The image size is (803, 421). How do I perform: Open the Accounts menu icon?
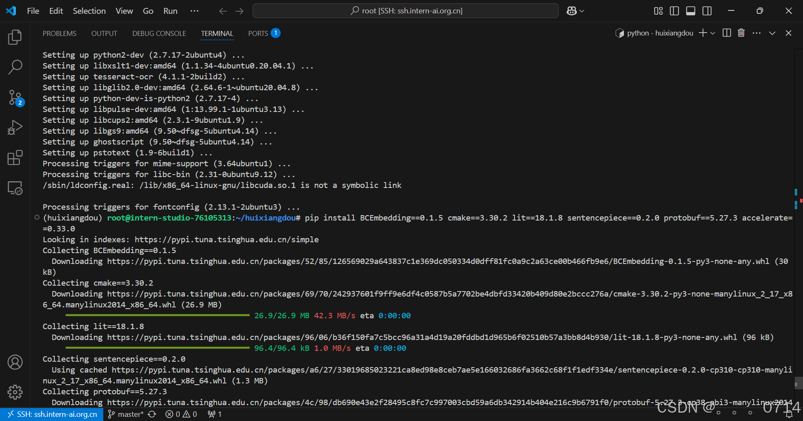[x=15, y=362]
